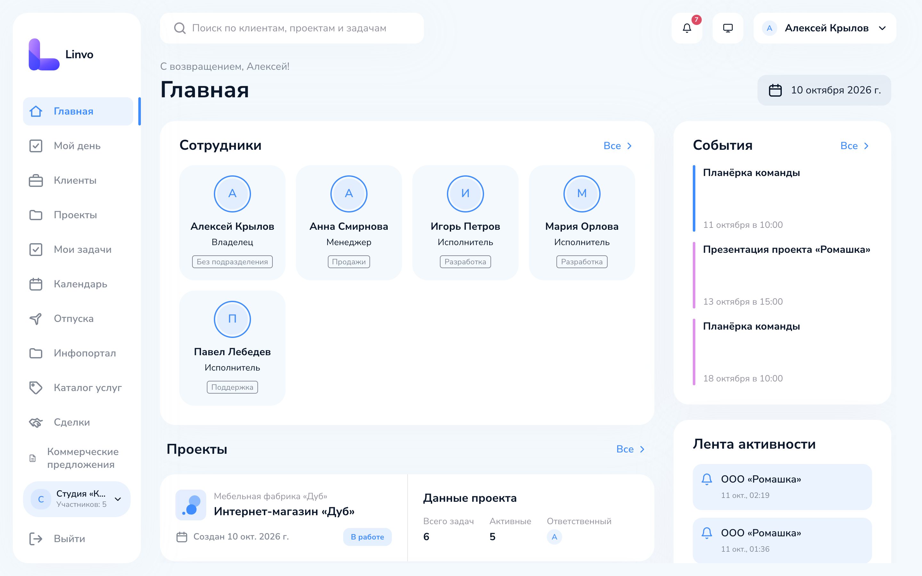922x576 pixels.
Task: Click the Отпуска paper plane icon
Action: [36, 319]
